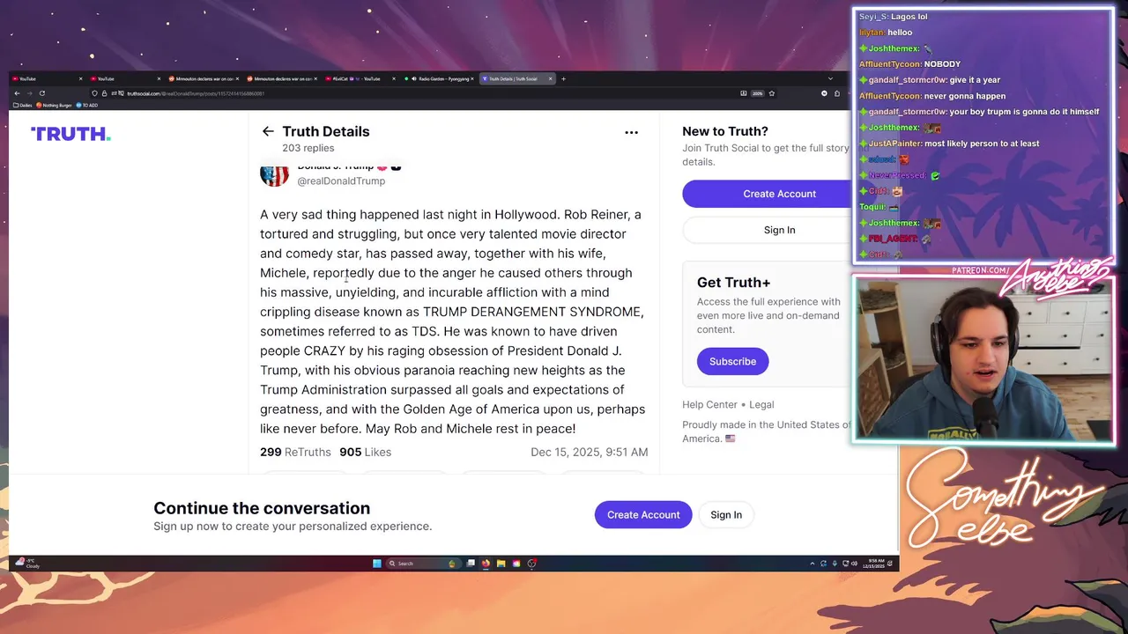Reload the page with the refresh icon
The width and height of the screenshot is (1128, 634).
(41, 93)
